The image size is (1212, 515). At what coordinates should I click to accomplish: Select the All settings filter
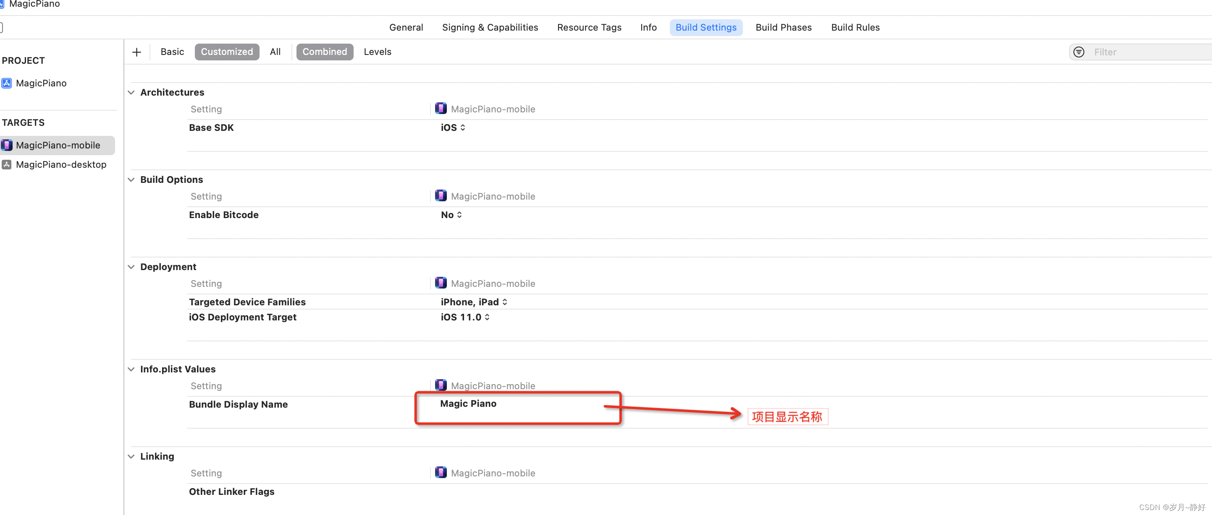(275, 52)
